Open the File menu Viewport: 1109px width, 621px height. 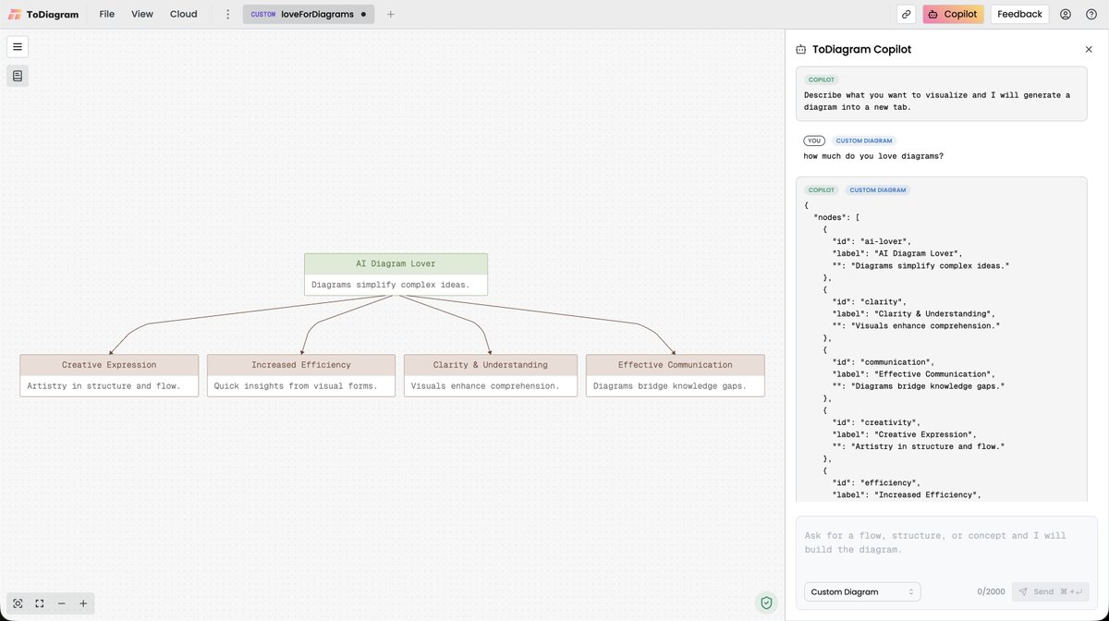tap(107, 14)
